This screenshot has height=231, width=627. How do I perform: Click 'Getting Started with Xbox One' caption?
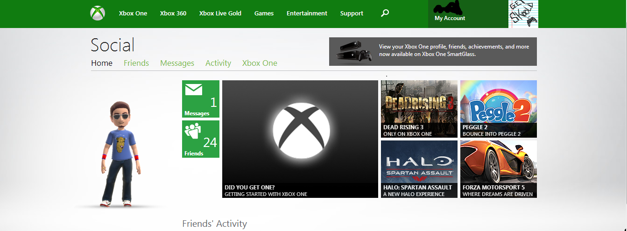[266, 194]
